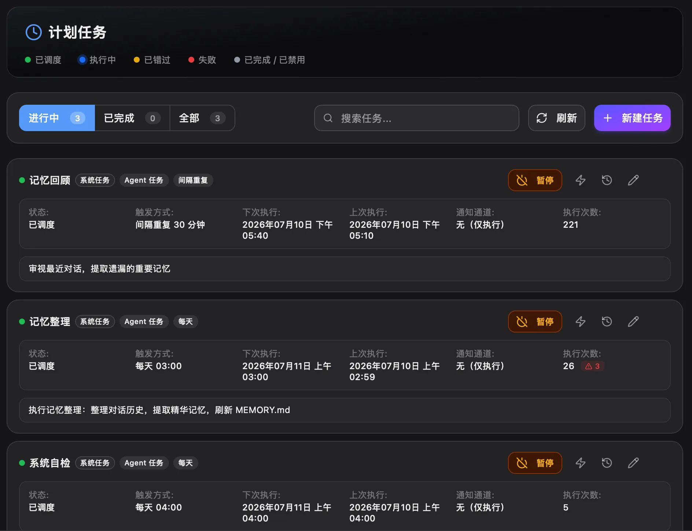Screen dimensions: 692x531
Task: Refresh the task list with 刷新
Action: (x=556, y=118)
